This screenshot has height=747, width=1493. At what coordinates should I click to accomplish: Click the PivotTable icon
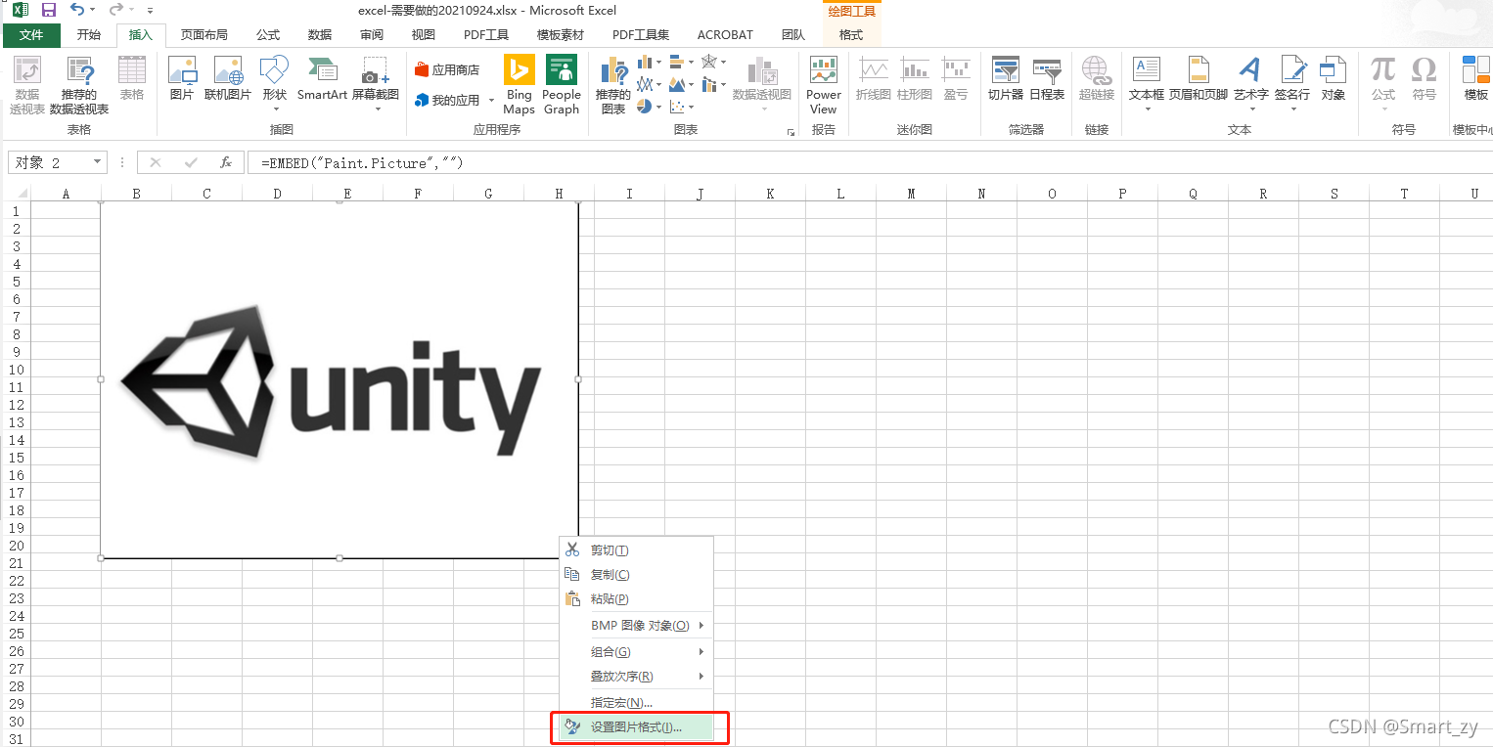pos(27,85)
